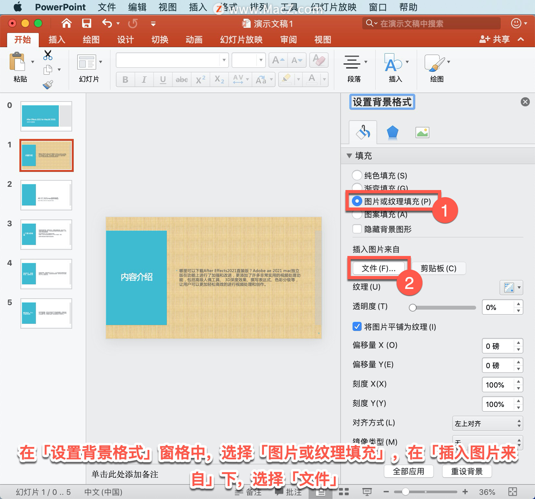Screen dimensions: 535x499
Task: Clear all formatting eraser icon
Action: [x=319, y=60]
